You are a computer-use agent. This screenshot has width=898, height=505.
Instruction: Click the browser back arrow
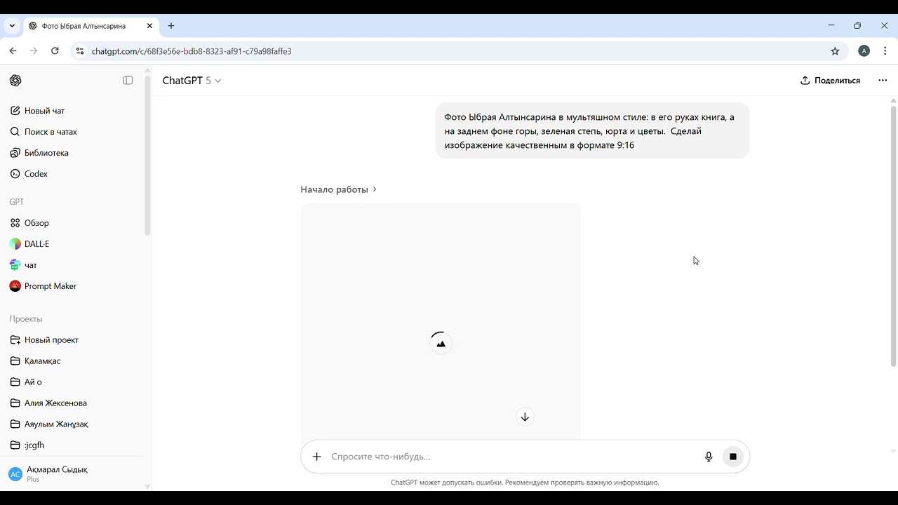[x=13, y=51]
